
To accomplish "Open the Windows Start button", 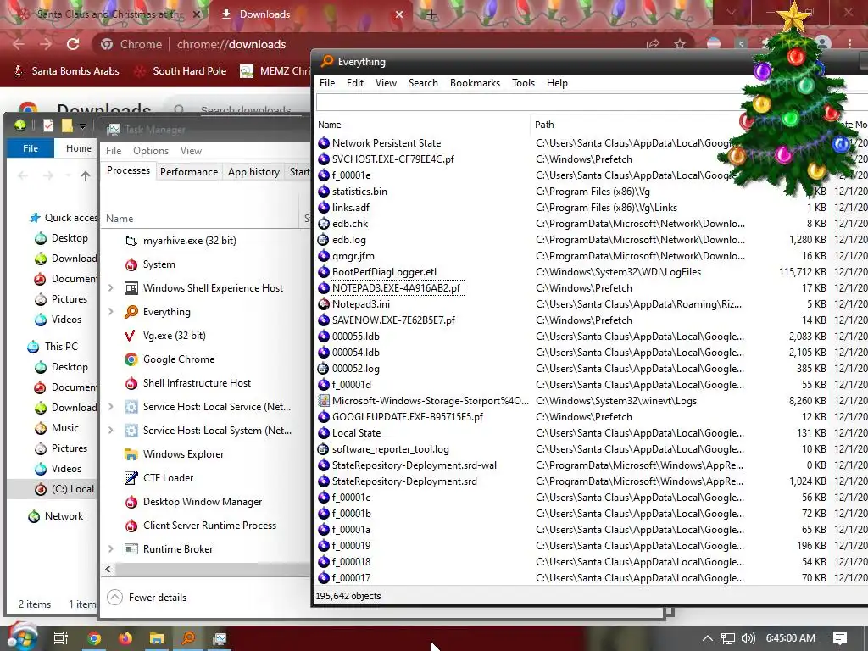I will click(x=21, y=637).
